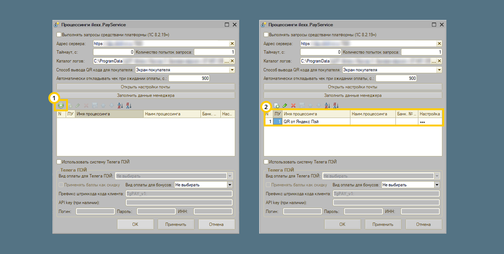Screen dimensions: 504x254
Task: Sort descending in left window's table toolbar
Action: [x=128, y=105]
